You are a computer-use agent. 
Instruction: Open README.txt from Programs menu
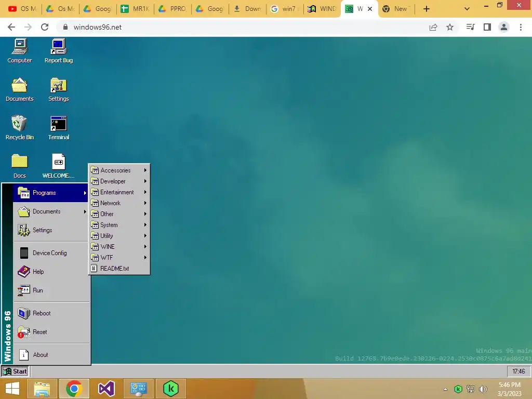(x=119, y=269)
